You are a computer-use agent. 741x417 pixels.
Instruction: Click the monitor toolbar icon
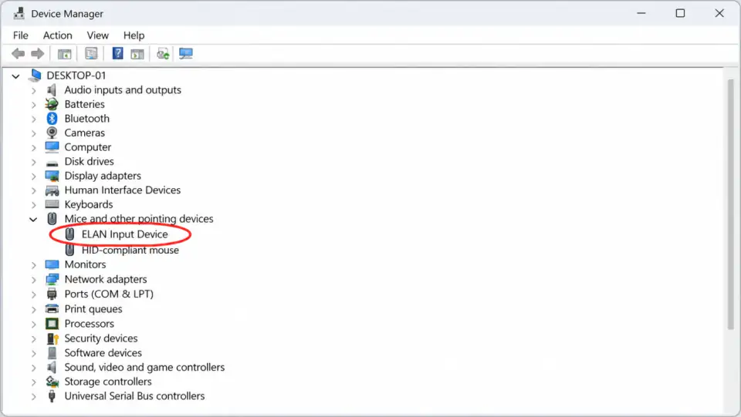point(186,54)
